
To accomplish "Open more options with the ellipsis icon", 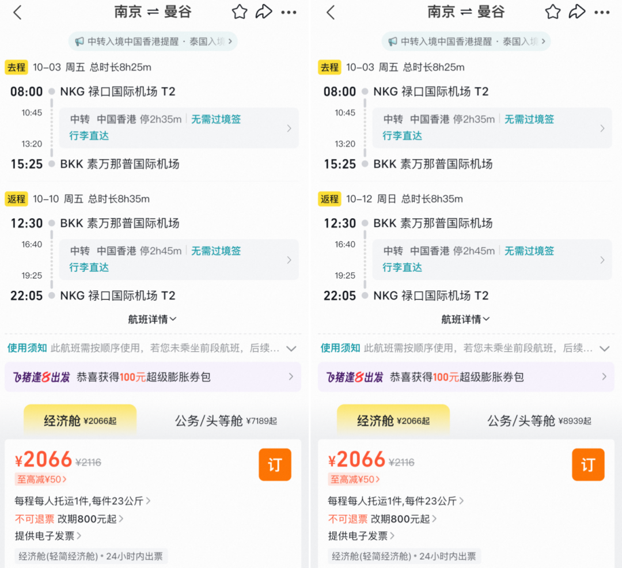I will pyautogui.click(x=289, y=12).
